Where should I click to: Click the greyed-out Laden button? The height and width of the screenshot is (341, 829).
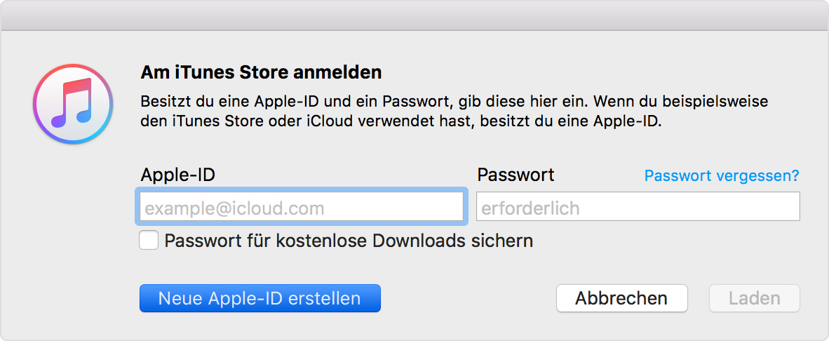[x=755, y=298]
